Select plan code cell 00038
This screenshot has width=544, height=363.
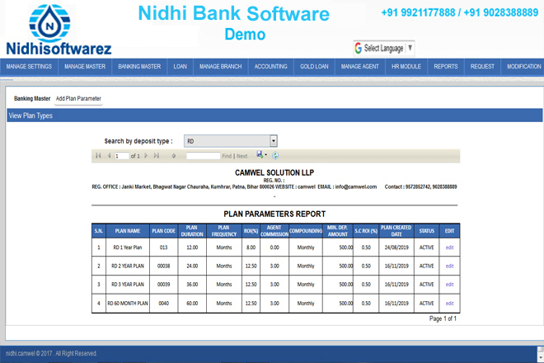point(164,266)
